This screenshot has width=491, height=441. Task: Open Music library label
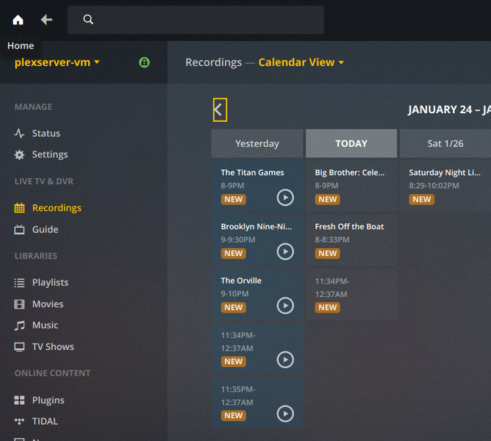tap(45, 325)
